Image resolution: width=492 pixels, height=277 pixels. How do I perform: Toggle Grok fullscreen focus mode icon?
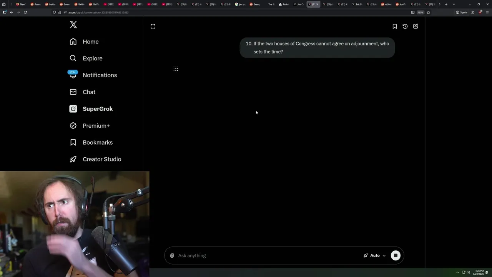pyautogui.click(x=153, y=26)
